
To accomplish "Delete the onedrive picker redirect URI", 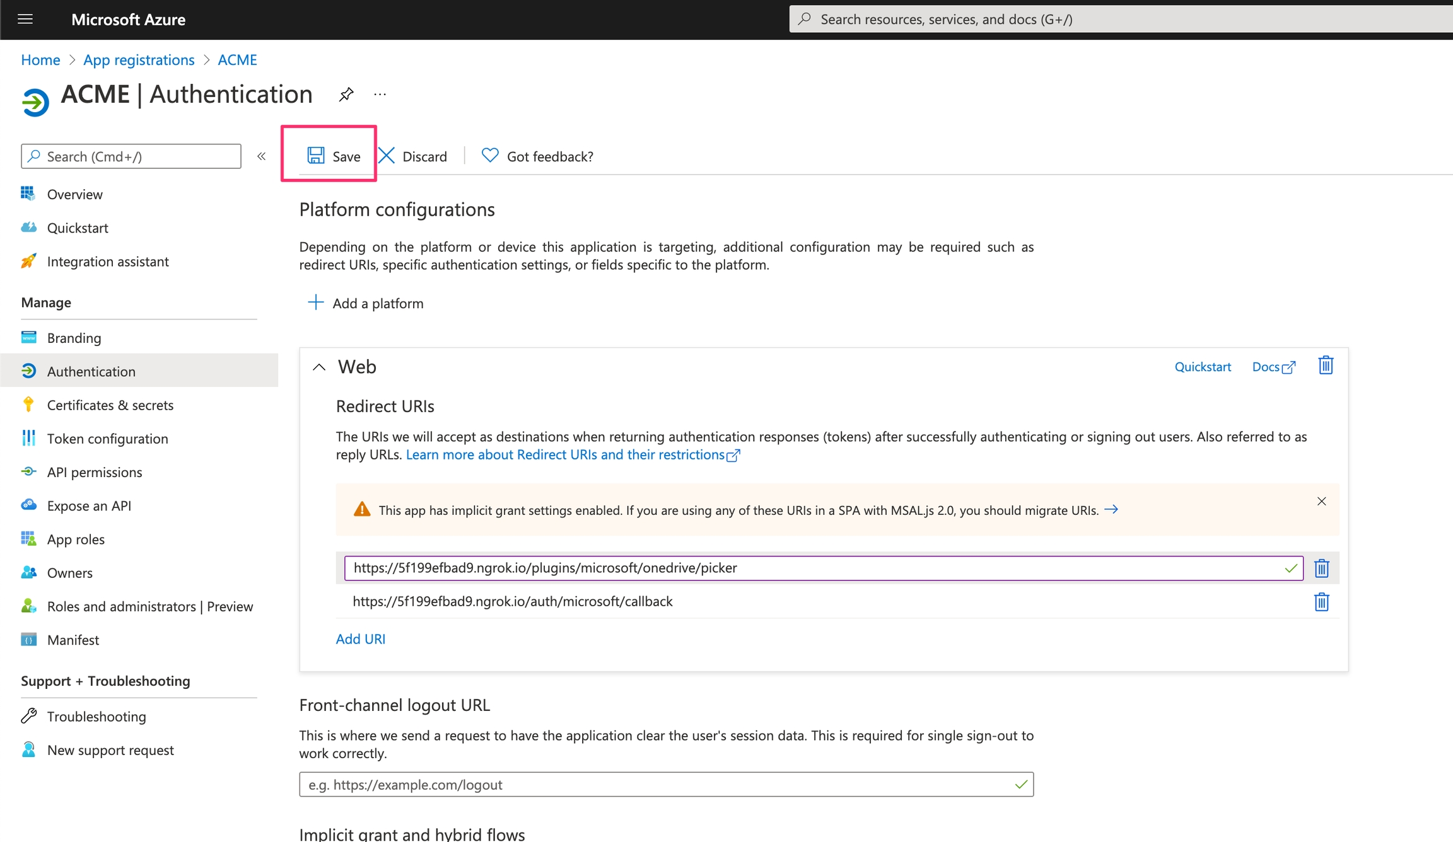I will click(1321, 568).
